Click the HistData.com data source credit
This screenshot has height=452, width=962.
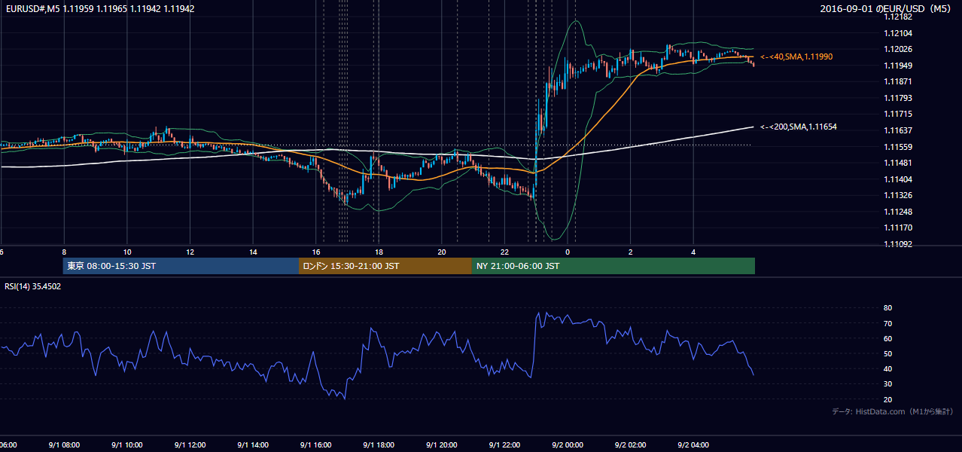tap(893, 411)
